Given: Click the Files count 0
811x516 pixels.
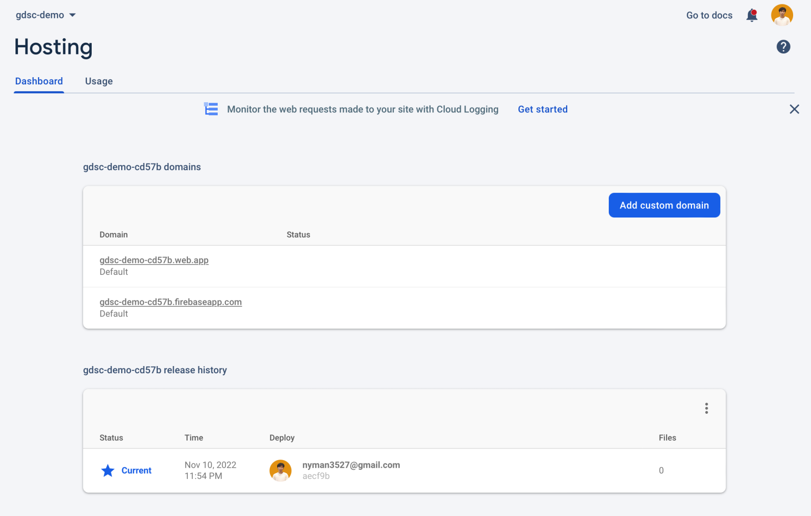Looking at the screenshot, I should coord(661,470).
